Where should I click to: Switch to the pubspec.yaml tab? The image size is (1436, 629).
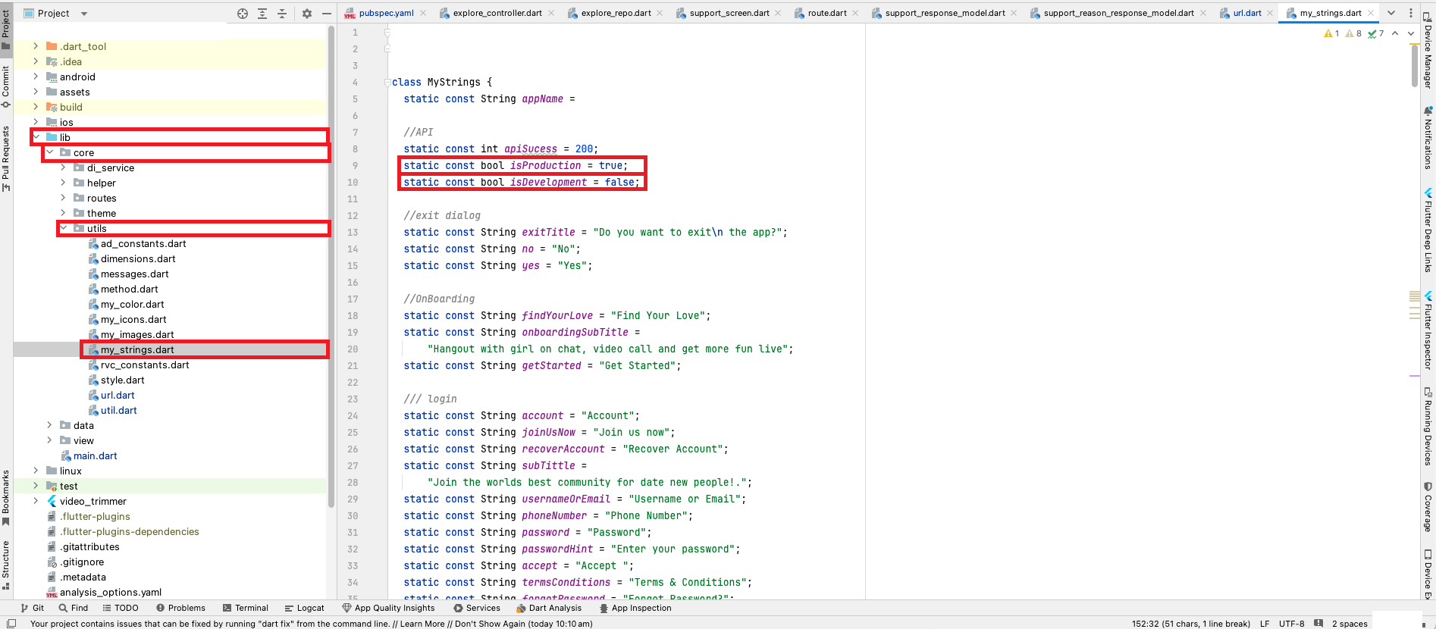[x=386, y=13]
